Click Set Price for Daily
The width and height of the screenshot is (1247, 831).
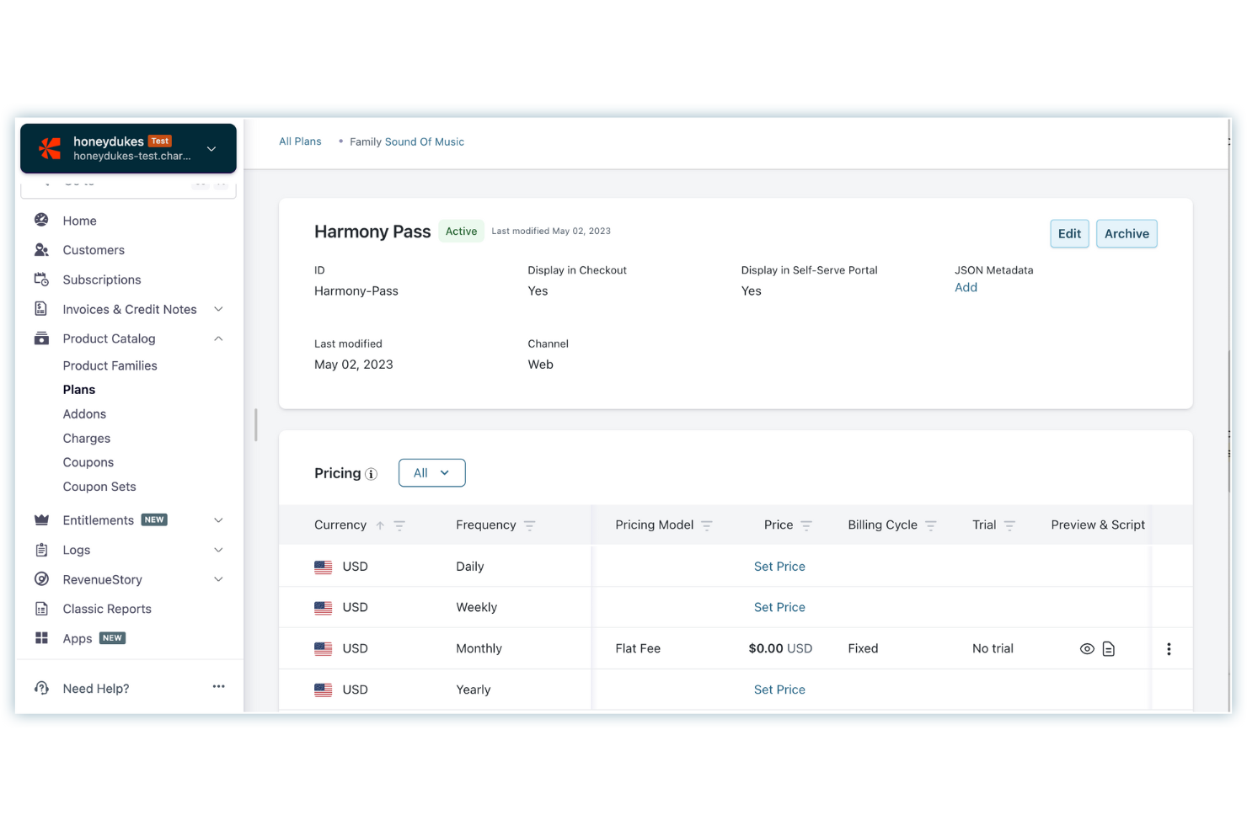coord(779,567)
